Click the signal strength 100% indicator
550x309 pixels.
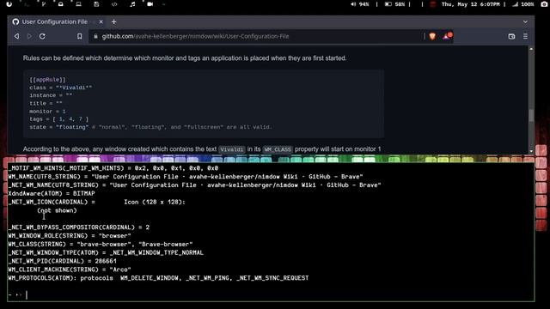(x=523, y=4)
